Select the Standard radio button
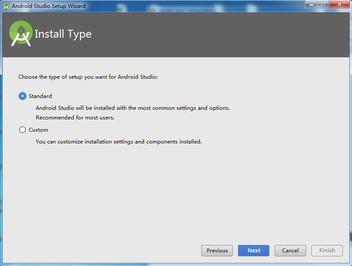The image size is (352, 266). coord(22,96)
